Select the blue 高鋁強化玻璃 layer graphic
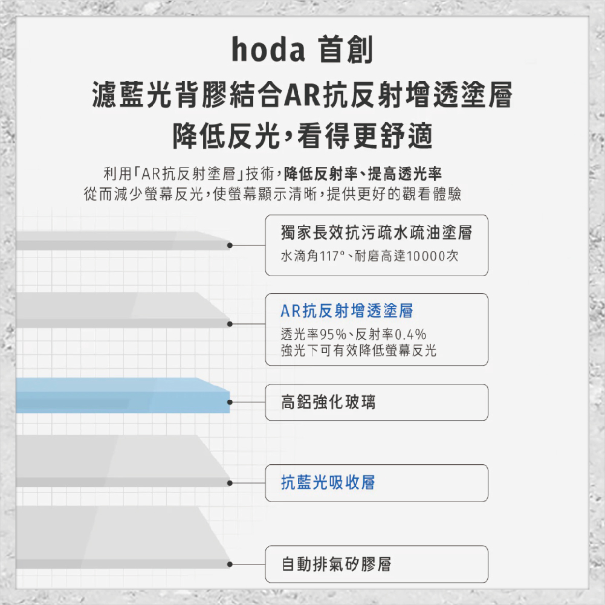Screen dimensions: 605x605 (121, 395)
